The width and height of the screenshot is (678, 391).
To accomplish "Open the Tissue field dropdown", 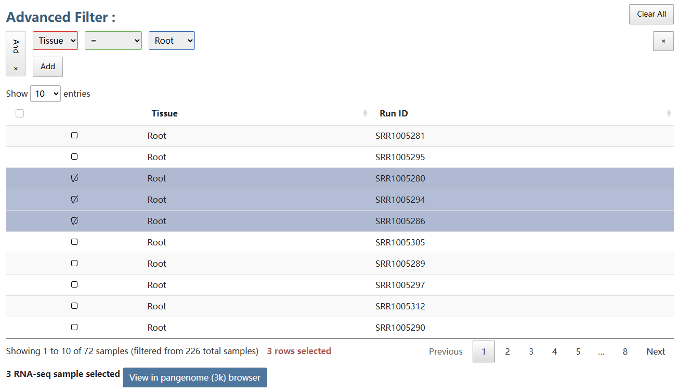I will (55, 41).
